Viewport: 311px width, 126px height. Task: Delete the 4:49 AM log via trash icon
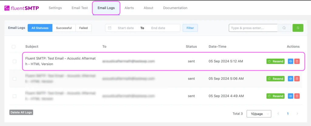[x=297, y=96]
